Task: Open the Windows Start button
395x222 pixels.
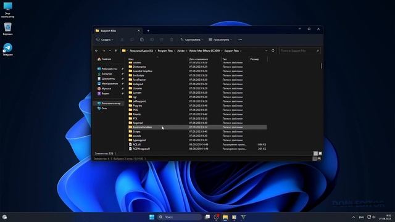Action: (152, 217)
